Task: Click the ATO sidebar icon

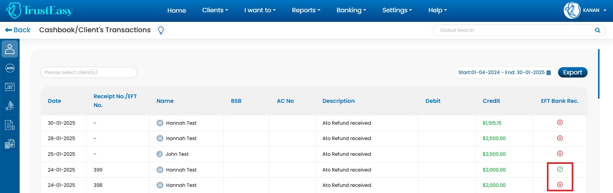Action: (x=10, y=68)
